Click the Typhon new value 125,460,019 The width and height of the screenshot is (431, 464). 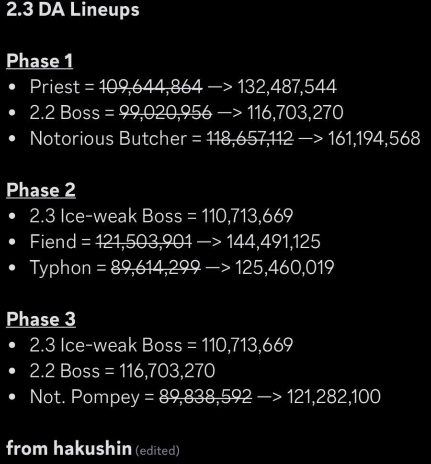284,267
